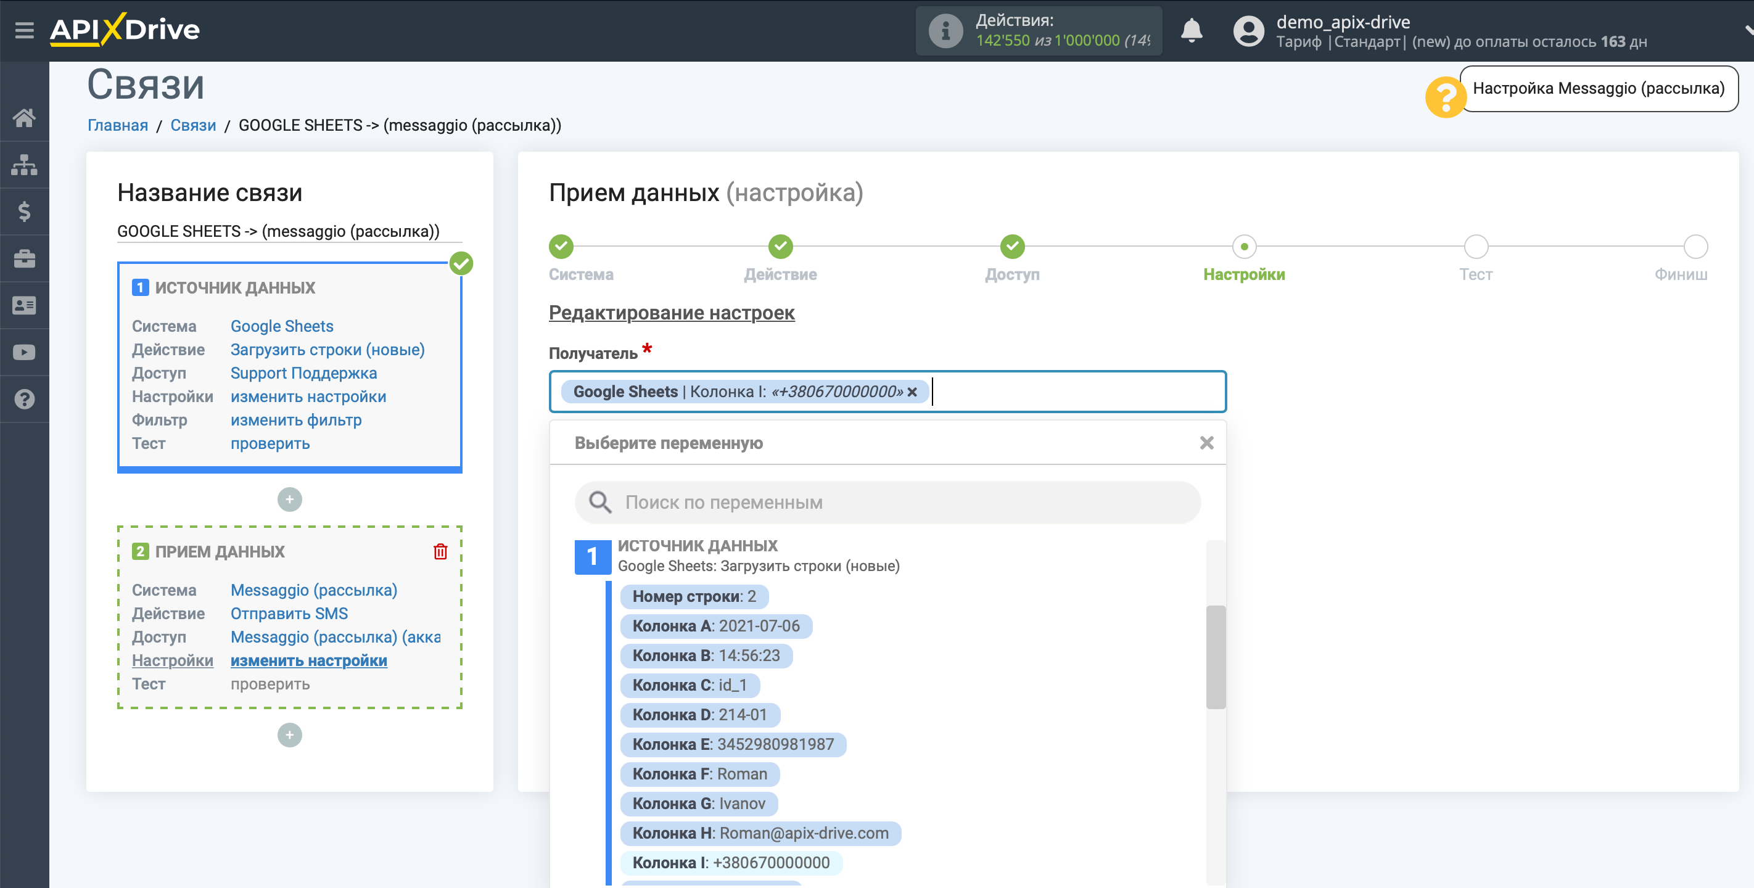Image resolution: width=1754 pixels, height=888 pixels.
Task: Go to the Тест step
Action: pos(1476,247)
